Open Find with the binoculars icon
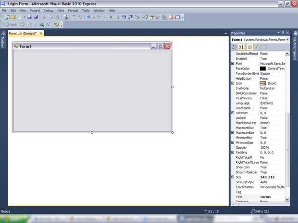 tap(65, 17)
